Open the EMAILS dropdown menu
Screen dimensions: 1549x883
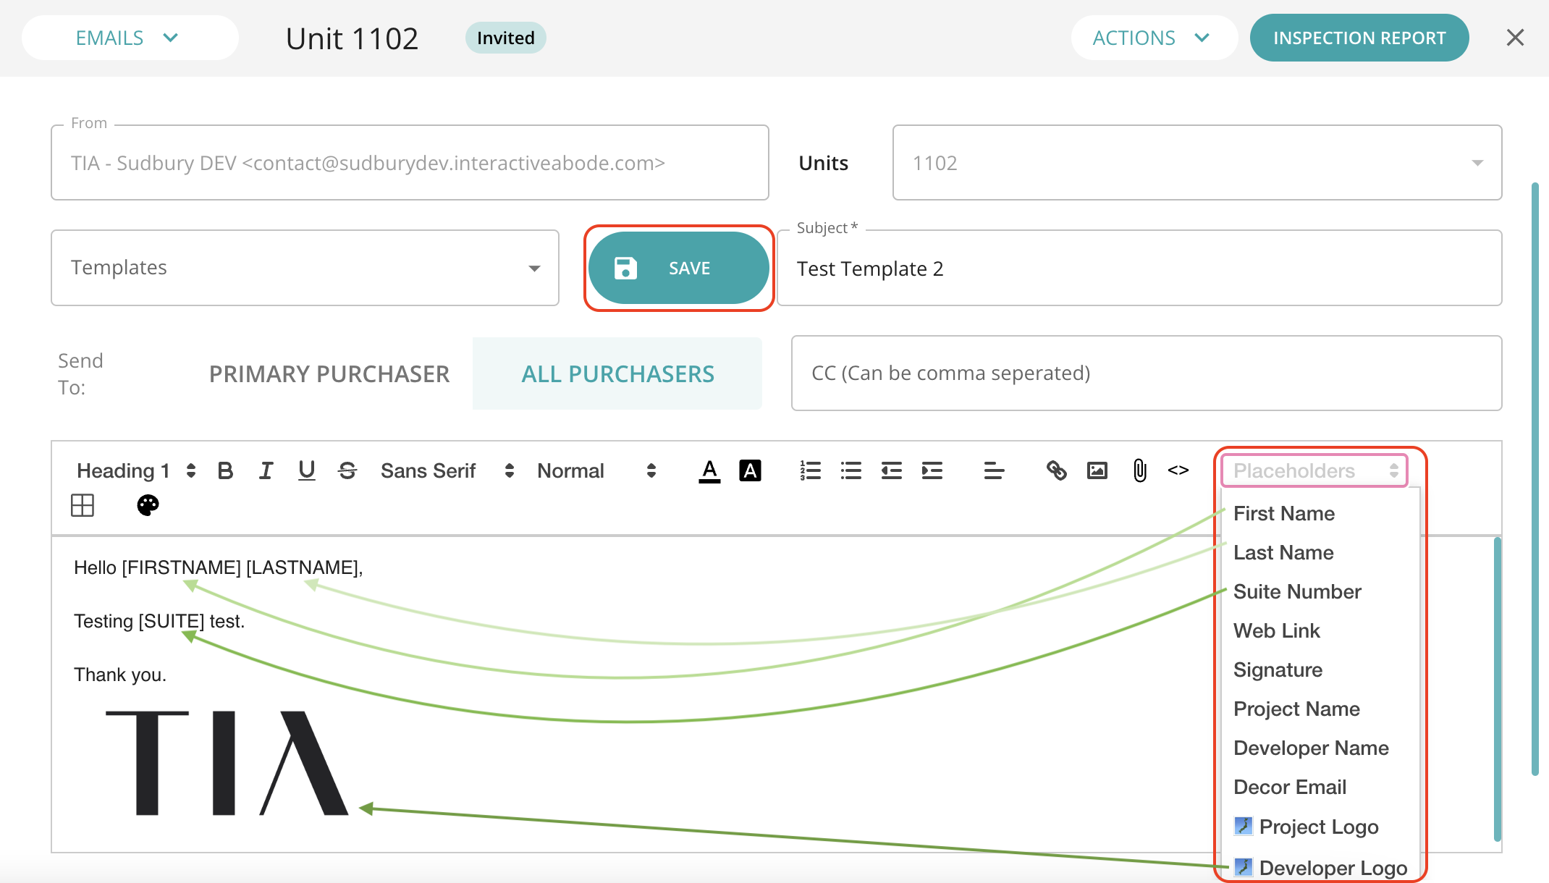(130, 38)
